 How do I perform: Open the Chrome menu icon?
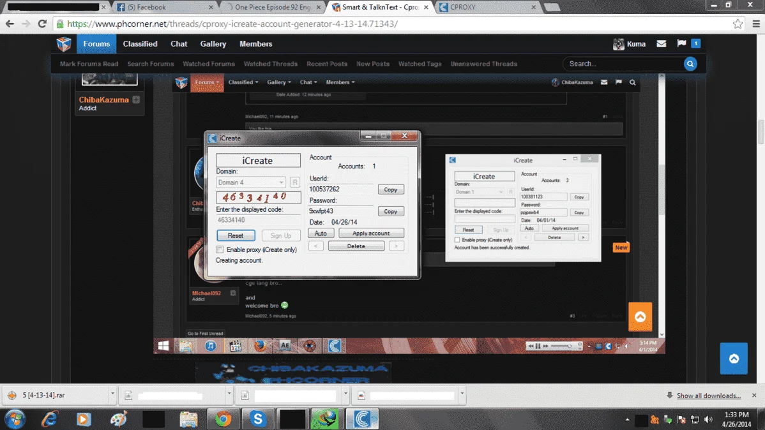[755, 24]
